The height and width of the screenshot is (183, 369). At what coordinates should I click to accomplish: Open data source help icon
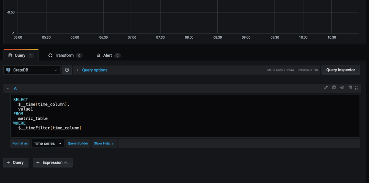click(x=67, y=70)
